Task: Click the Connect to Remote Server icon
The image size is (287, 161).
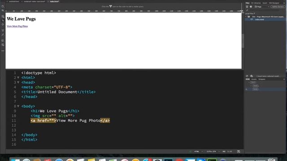Action: tap(247, 7)
